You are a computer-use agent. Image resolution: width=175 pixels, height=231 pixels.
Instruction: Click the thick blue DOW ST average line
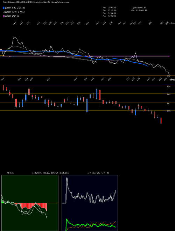click(x=73, y=55)
